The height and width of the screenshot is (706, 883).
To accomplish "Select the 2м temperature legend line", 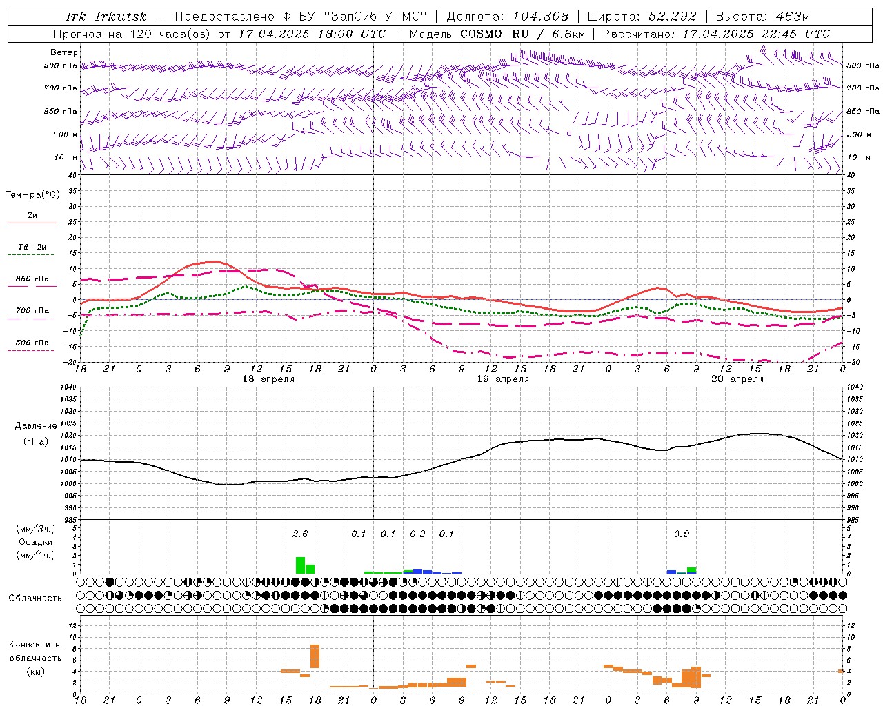I will [x=32, y=223].
